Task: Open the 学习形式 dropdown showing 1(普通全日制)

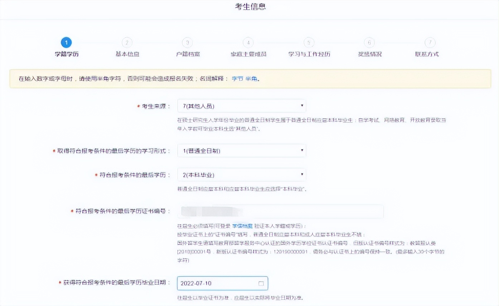Action: (x=242, y=150)
